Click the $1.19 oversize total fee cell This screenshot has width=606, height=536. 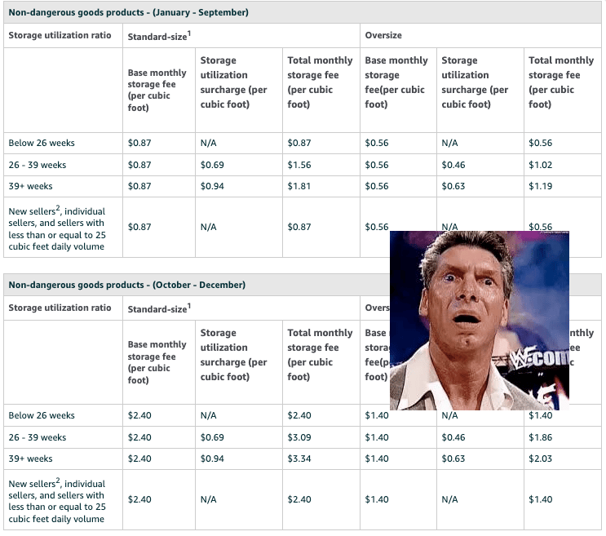[x=540, y=186]
